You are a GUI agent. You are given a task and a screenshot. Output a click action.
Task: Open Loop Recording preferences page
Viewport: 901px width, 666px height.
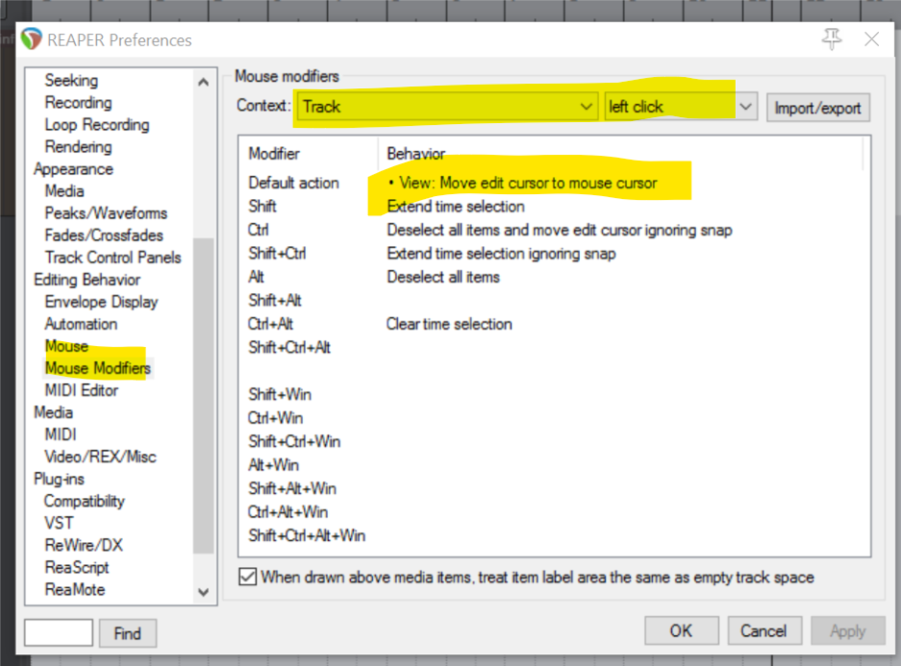coord(97,125)
